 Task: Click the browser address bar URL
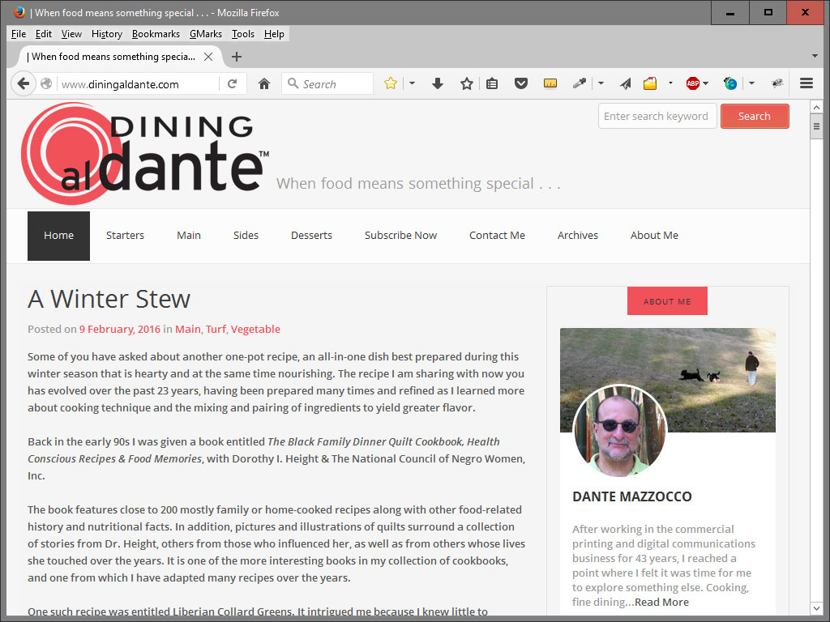(139, 84)
